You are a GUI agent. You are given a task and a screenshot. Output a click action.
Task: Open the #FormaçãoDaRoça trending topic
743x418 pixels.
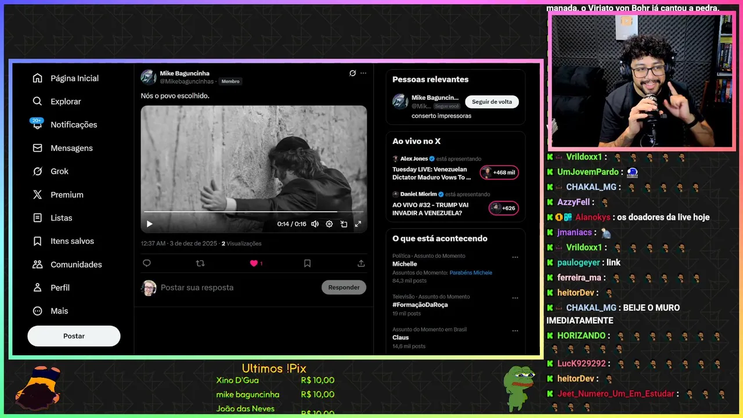pos(420,305)
